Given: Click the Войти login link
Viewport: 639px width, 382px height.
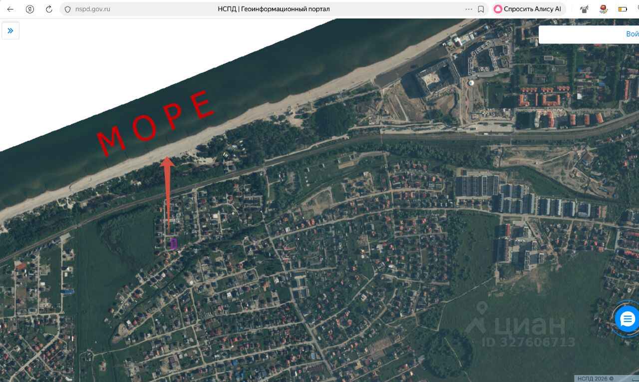Looking at the screenshot, I should point(632,34).
